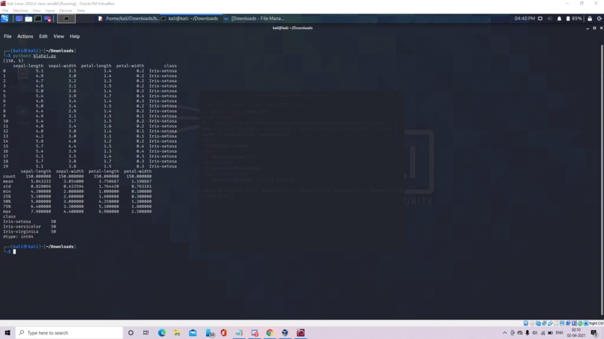The image size is (604, 339).
Task: Open the notifications bell icon
Action: (x=559, y=19)
